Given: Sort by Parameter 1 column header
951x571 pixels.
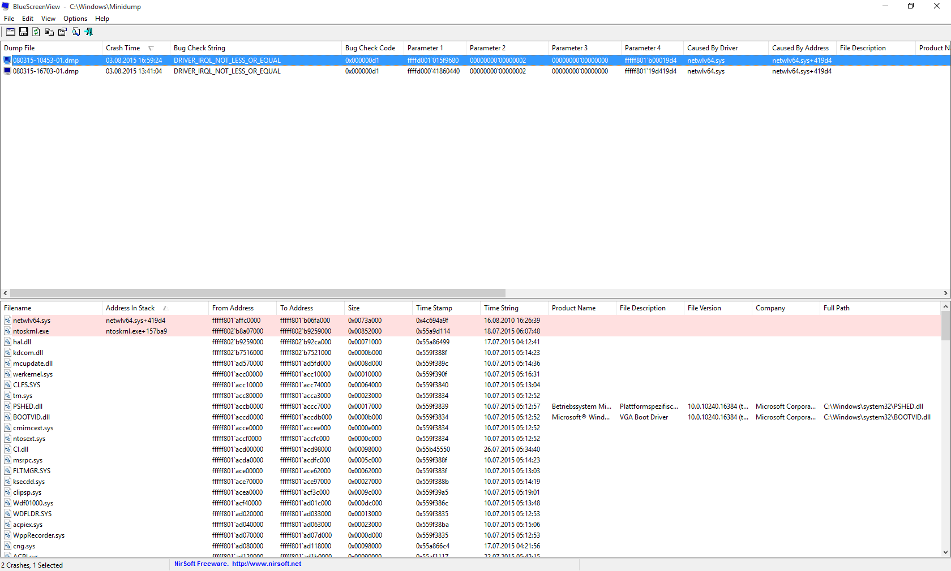Looking at the screenshot, I should [435, 48].
